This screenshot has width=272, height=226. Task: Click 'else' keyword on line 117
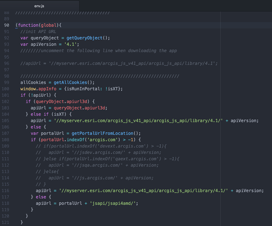point(41,197)
